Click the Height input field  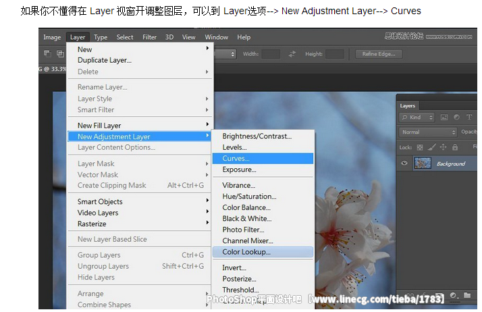tap(335, 54)
